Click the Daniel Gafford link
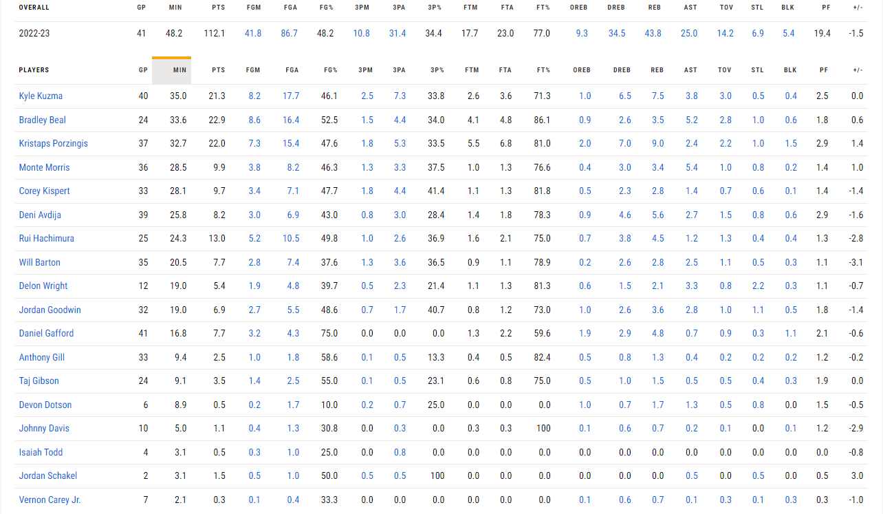883x514 pixels. (x=46, y=334)
